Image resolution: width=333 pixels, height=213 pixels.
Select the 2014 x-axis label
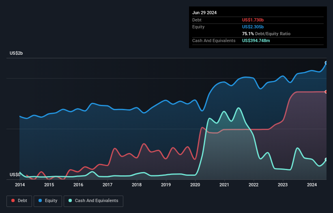coord(20,185)
